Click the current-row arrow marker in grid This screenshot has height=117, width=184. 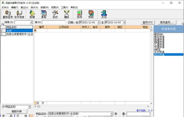pos(35,30)
